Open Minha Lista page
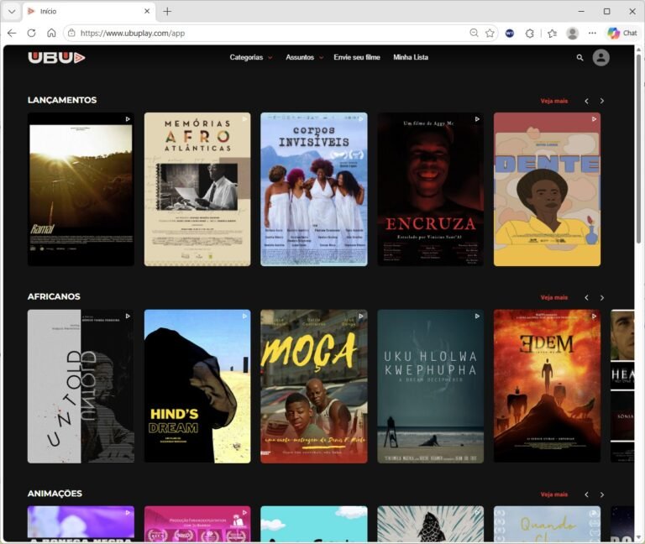Screen dimensions: 645x544 tap(411, 58)
